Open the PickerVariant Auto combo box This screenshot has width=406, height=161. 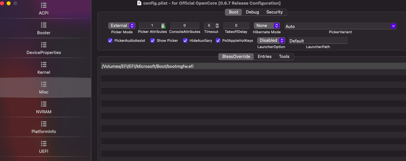[x=393, y=26]
